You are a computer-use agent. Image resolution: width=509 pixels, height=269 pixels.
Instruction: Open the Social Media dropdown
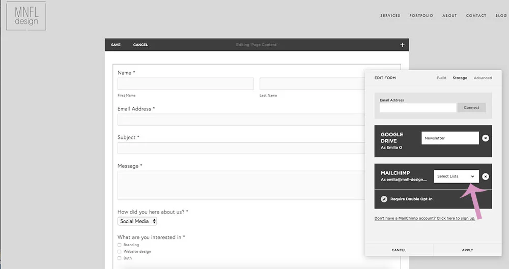(x=137, y=221)
